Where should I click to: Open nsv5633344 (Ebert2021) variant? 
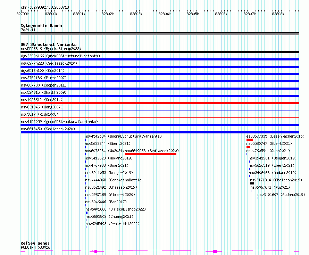pos(108,143)
